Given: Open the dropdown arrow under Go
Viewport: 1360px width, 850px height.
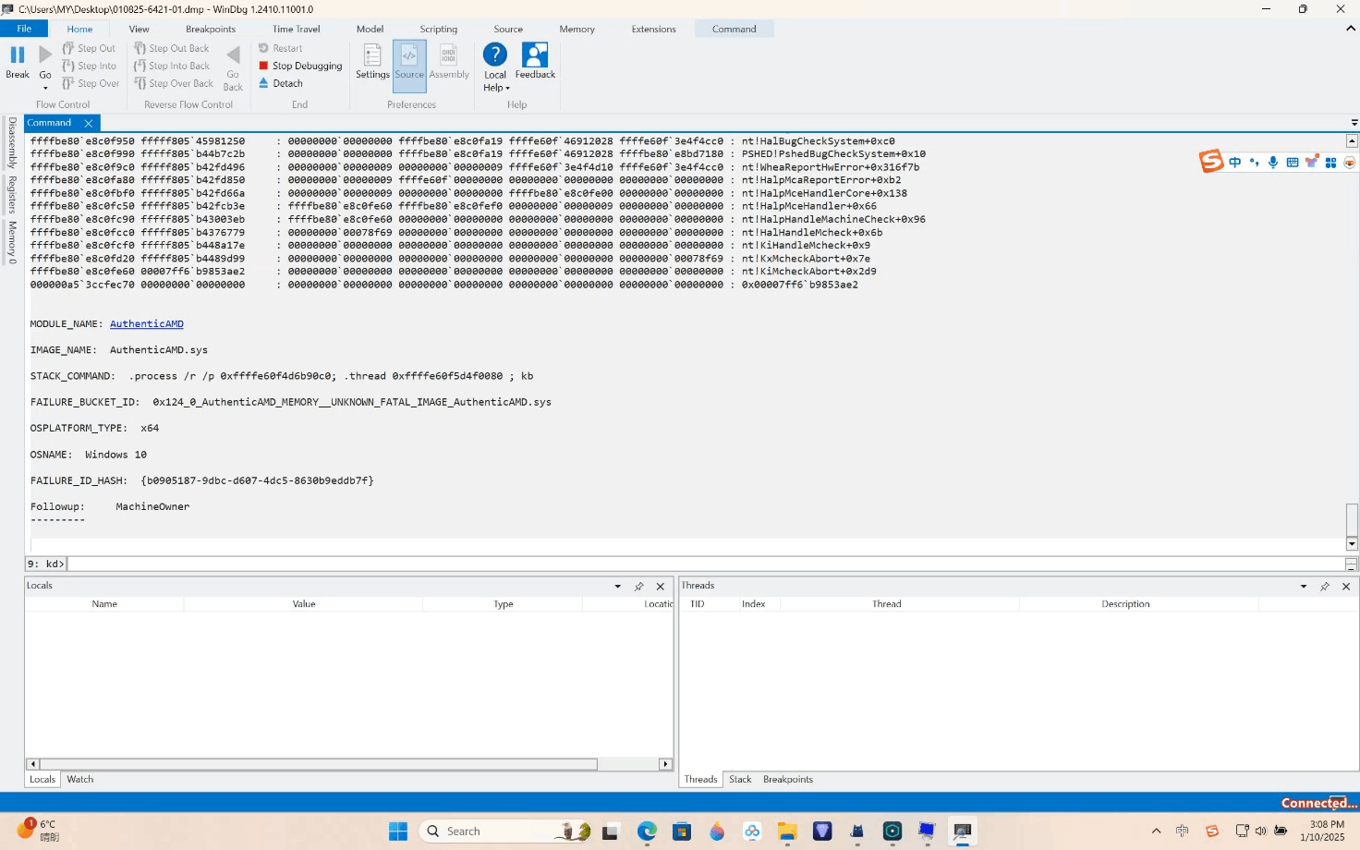Looking at the screenshot, I should coord(45,89).
